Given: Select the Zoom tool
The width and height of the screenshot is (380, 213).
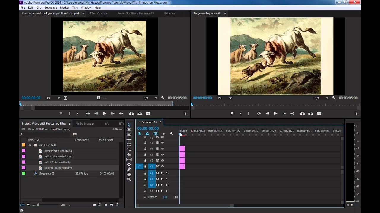Looking at the screenshot, I should tap(129, 179).
